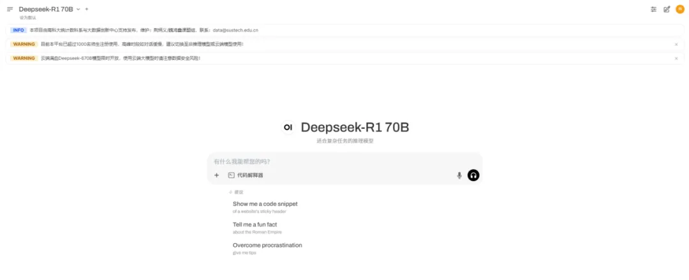Open the sidebar with the hamburger icon
Viewport: 689px width, 280px height.
point(10,9)
